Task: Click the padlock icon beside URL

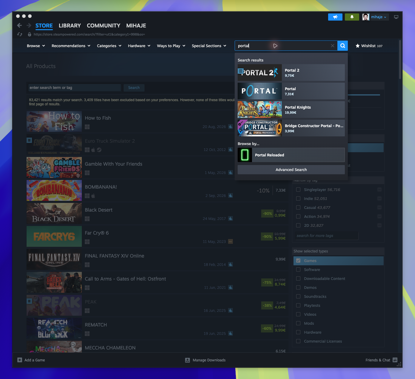Action: coord(29,34)
